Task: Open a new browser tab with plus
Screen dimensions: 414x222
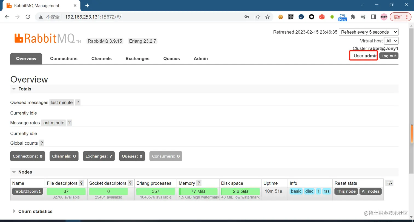Action: [x=87, y=5]
